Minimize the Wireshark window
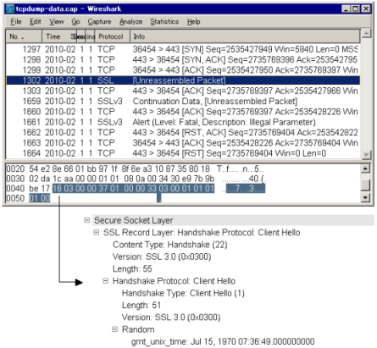Screen dimensions: 377x348 pyautogui.click(x=347, y=9)
